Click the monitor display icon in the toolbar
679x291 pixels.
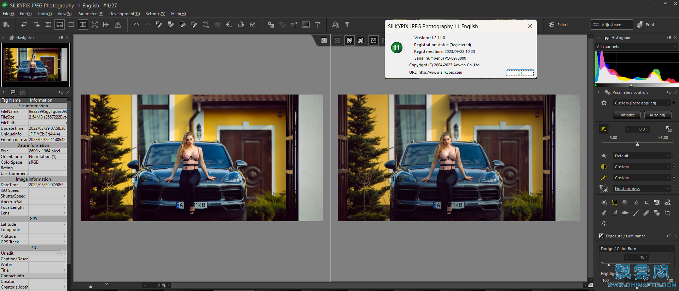pyautogui.click(x=306, y=25)
